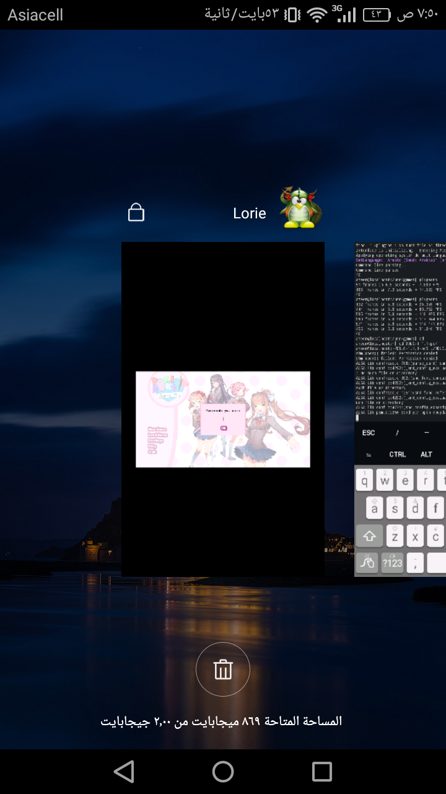Tap the slash key in the terminal extra keys row
446x794 pixels.
coord(398,433)
